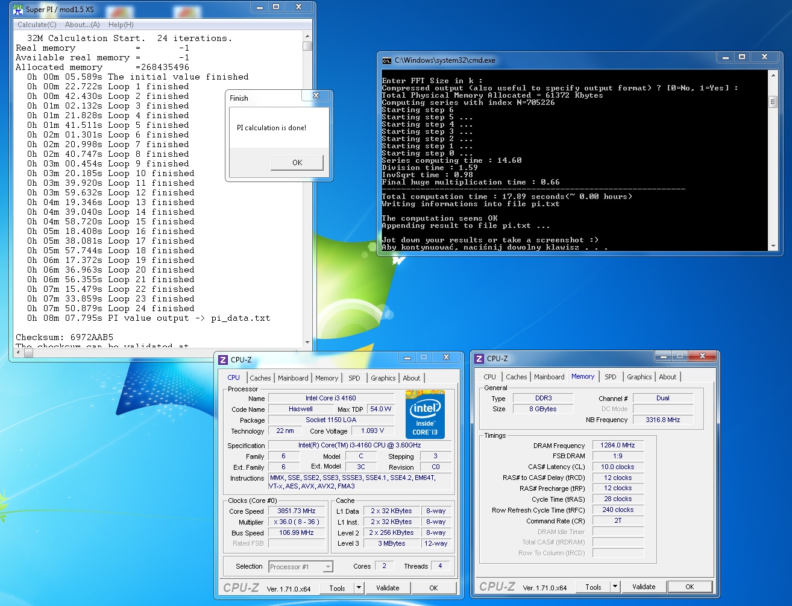Image resolution: width=792 pixels, height=606 pixels.
Task: Click cmd window scrollbar up arrow
Action: [773, 75]
